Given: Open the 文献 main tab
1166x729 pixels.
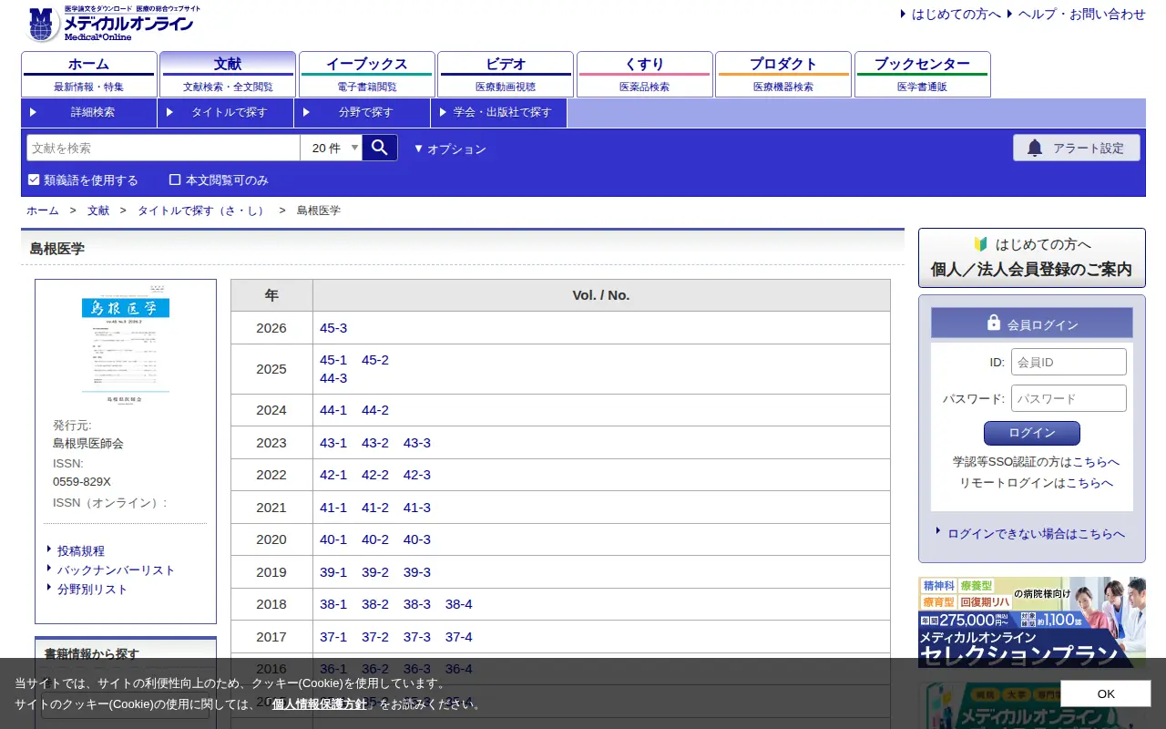Looking at the screenshot, I should pos(228,74).
